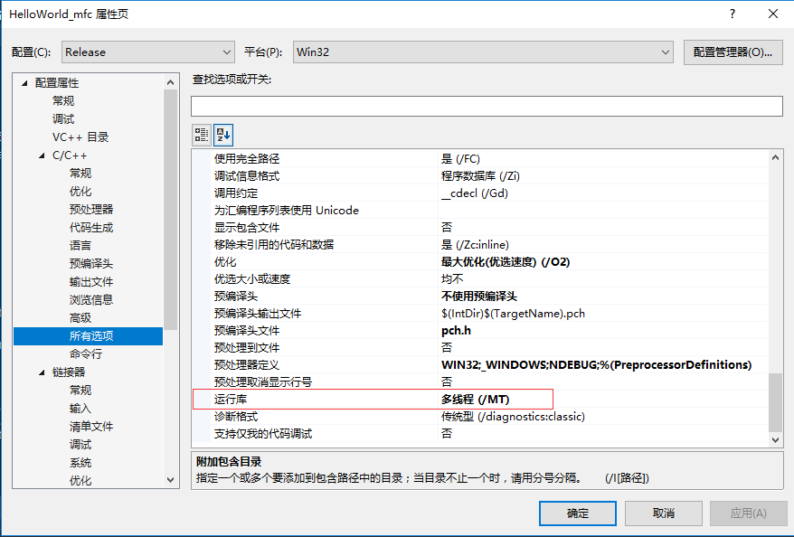Select the 命令行 page
The image size is (794, 537).
(86, 353)
